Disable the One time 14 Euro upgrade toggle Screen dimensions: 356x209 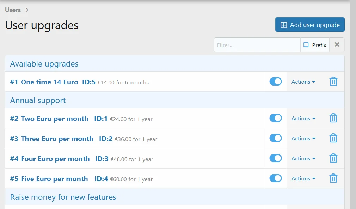click(x=276, y=82)
